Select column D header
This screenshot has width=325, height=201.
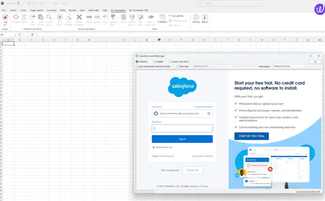[x=43, y=40]
